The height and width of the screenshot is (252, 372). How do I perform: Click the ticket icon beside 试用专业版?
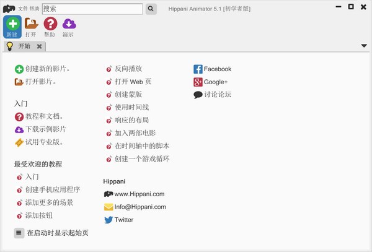19,142
